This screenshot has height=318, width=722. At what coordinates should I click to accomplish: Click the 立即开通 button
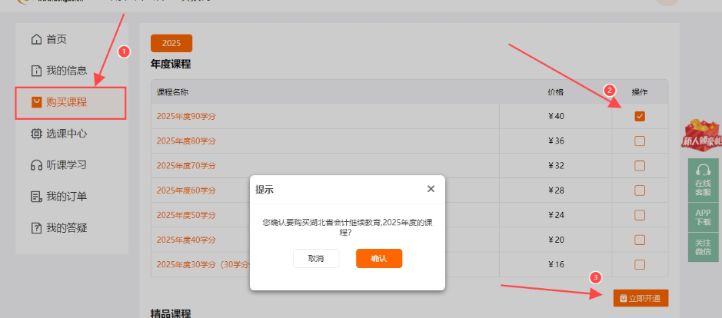[640, 298]
